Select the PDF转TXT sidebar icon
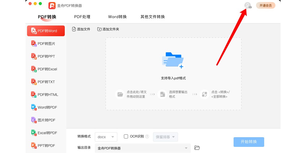The image size is (306, 153). 34,82
